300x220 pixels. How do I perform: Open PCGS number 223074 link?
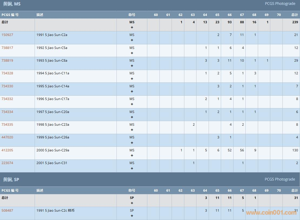click(x=7, y=163)
